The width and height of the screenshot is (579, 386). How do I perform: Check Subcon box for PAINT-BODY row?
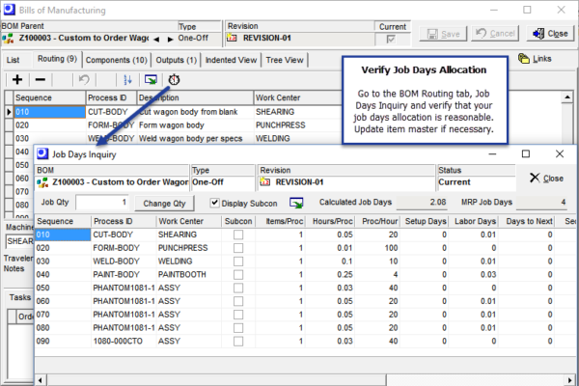(238, 275)
